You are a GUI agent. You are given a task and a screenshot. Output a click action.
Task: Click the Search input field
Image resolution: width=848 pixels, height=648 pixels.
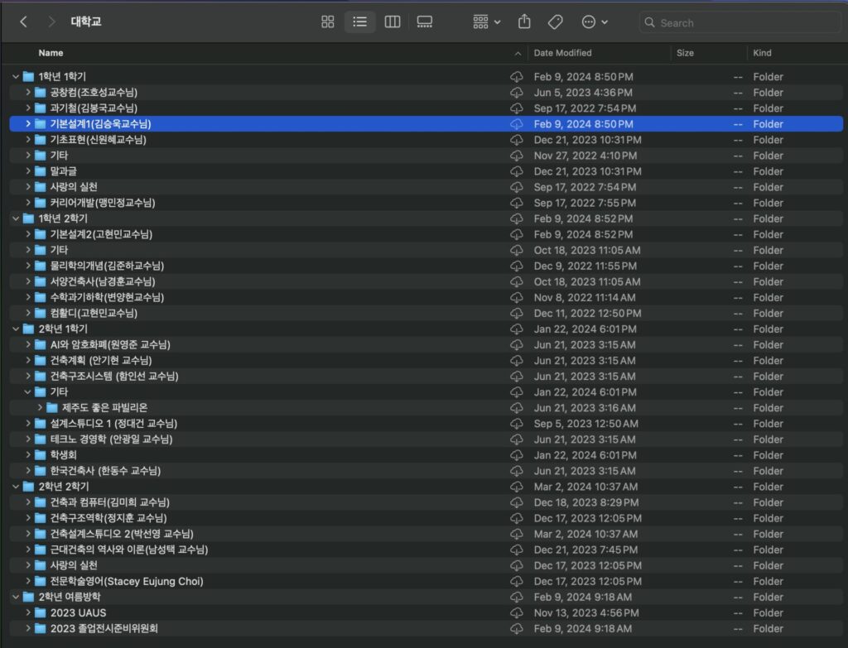pos(745,23)
